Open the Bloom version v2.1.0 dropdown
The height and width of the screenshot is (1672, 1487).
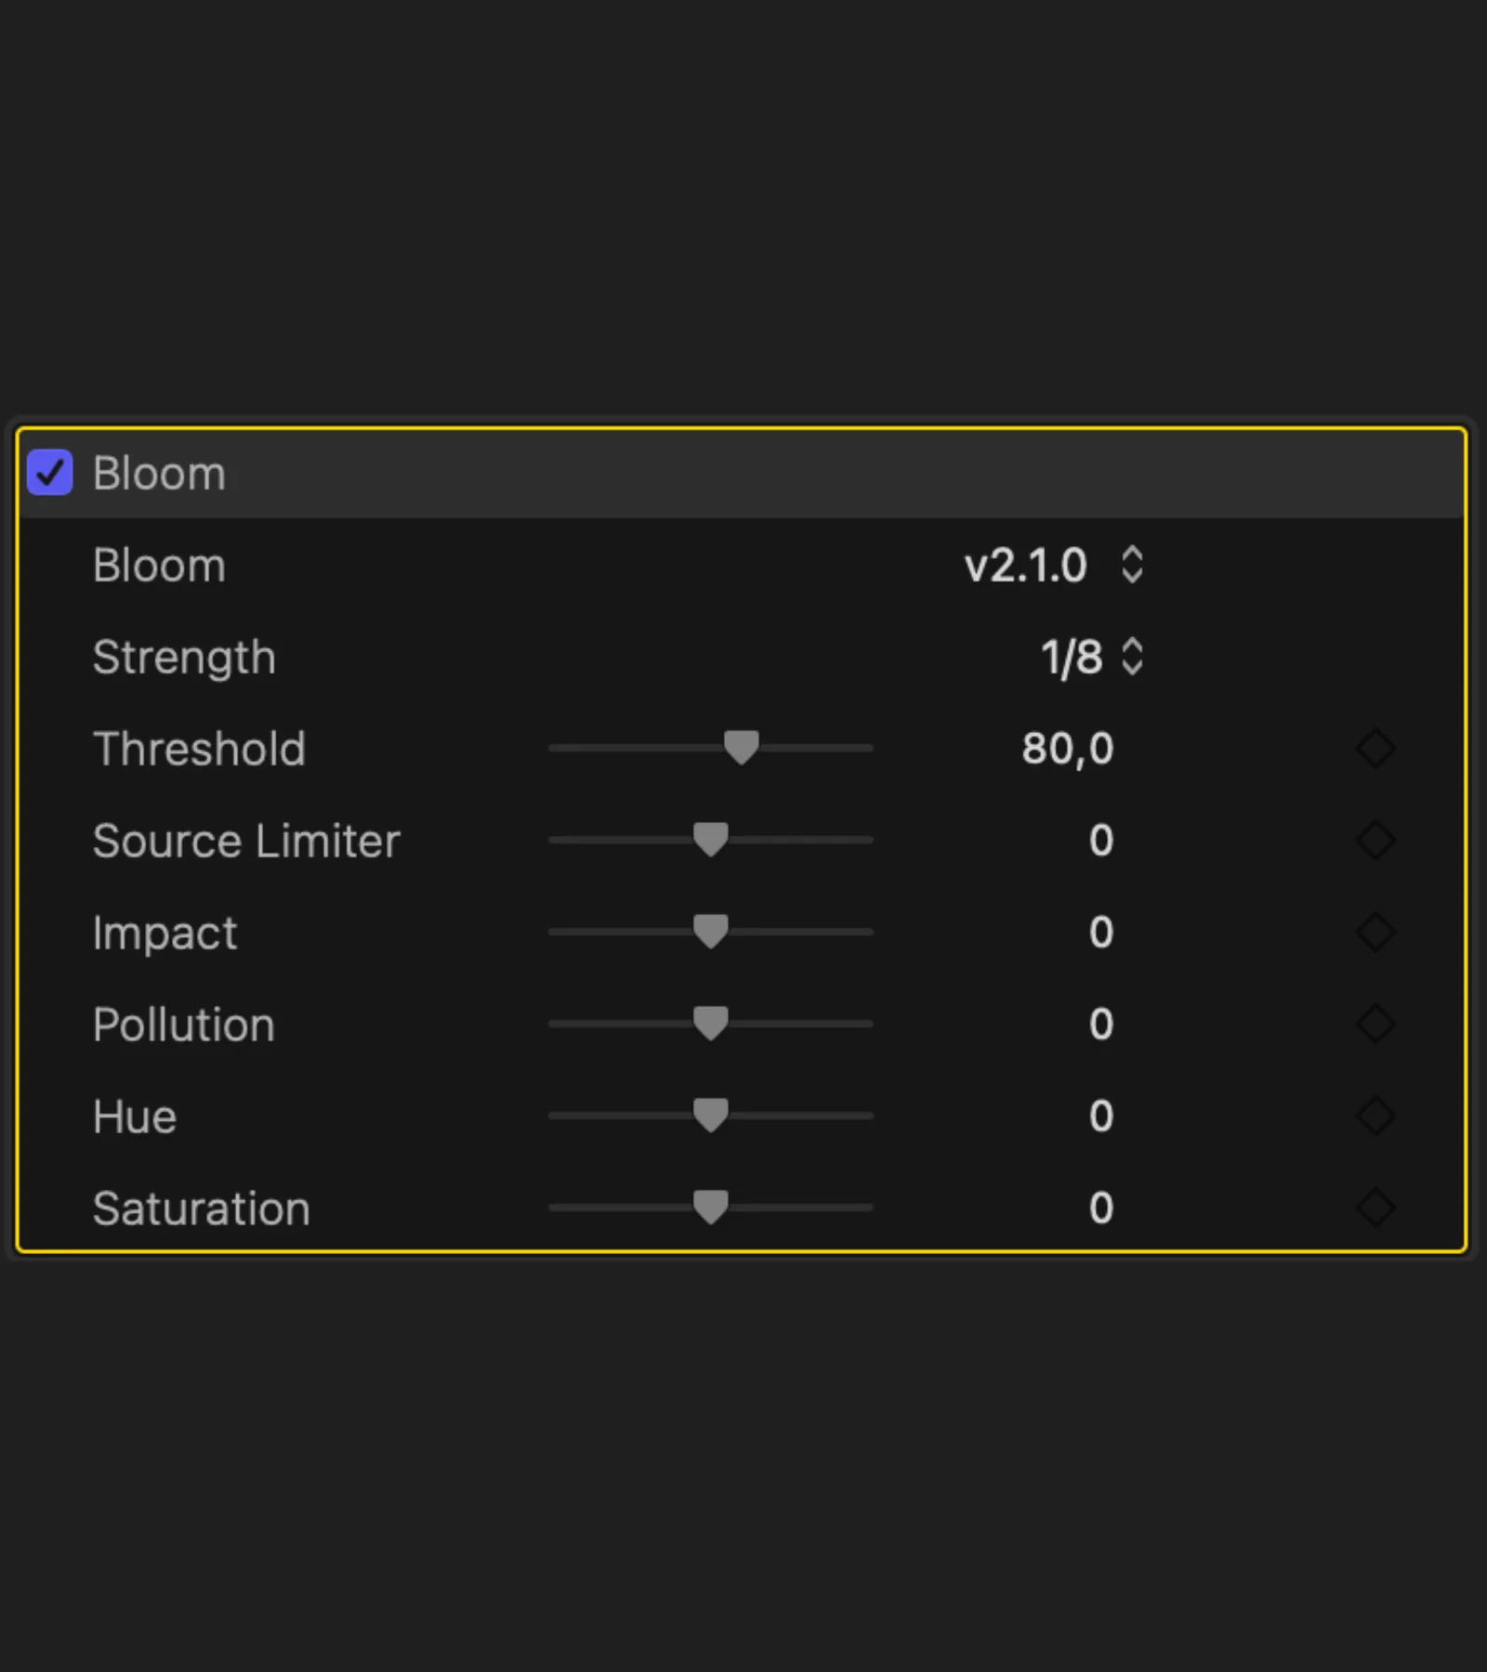[1054, 565]
